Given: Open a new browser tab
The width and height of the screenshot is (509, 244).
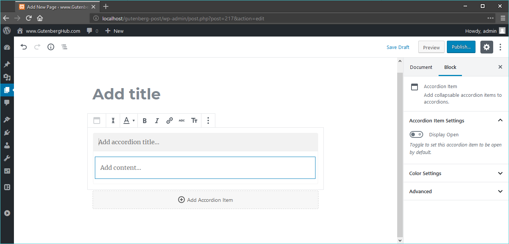Looking at the screenshot, I should (x=106, y=6).
